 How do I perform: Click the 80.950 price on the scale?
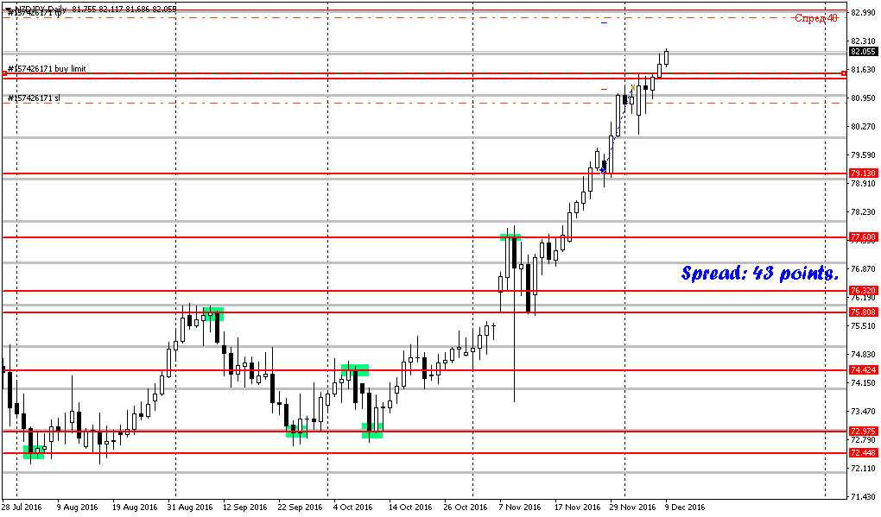[x=864, y=98]
